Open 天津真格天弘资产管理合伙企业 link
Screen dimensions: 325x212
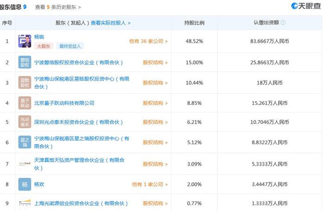point(79,164)
